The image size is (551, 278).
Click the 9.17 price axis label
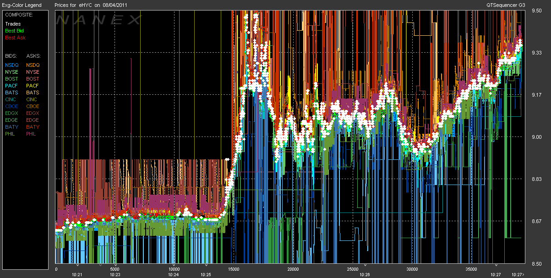pyautogui.click(x=536, y=95)
